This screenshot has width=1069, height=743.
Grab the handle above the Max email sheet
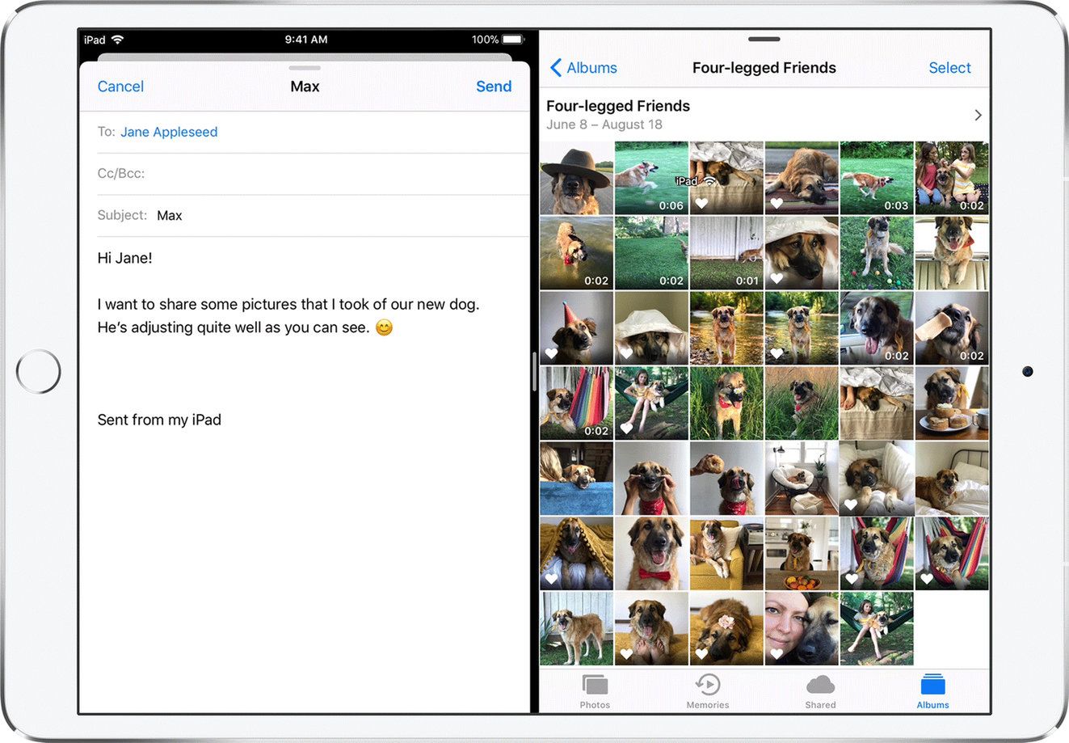(x=305, y=68)
